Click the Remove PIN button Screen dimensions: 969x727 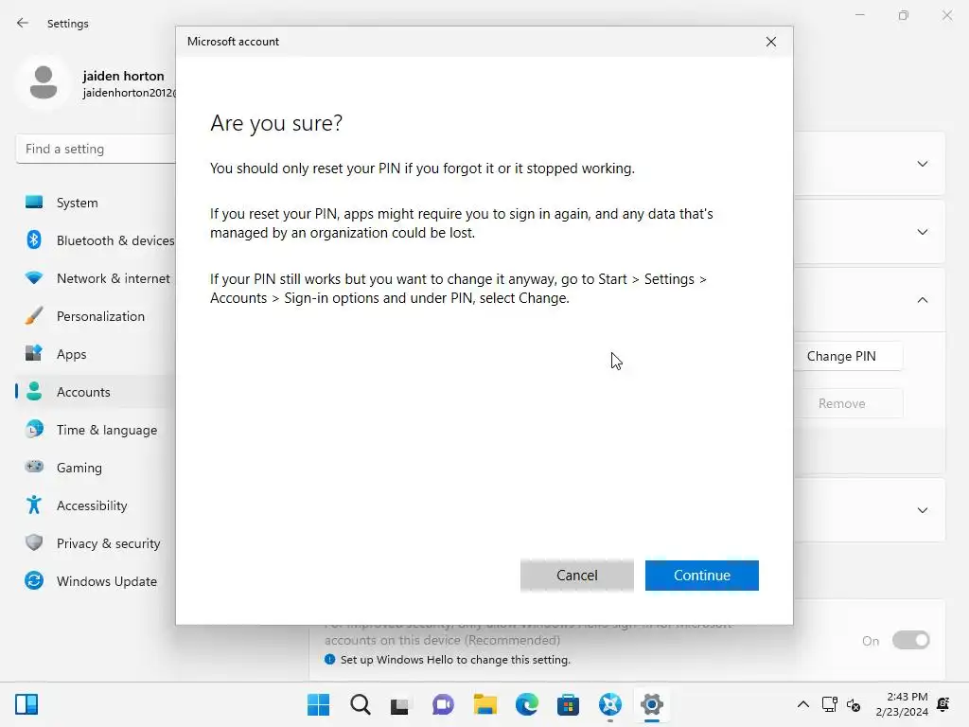coord(847,403)
